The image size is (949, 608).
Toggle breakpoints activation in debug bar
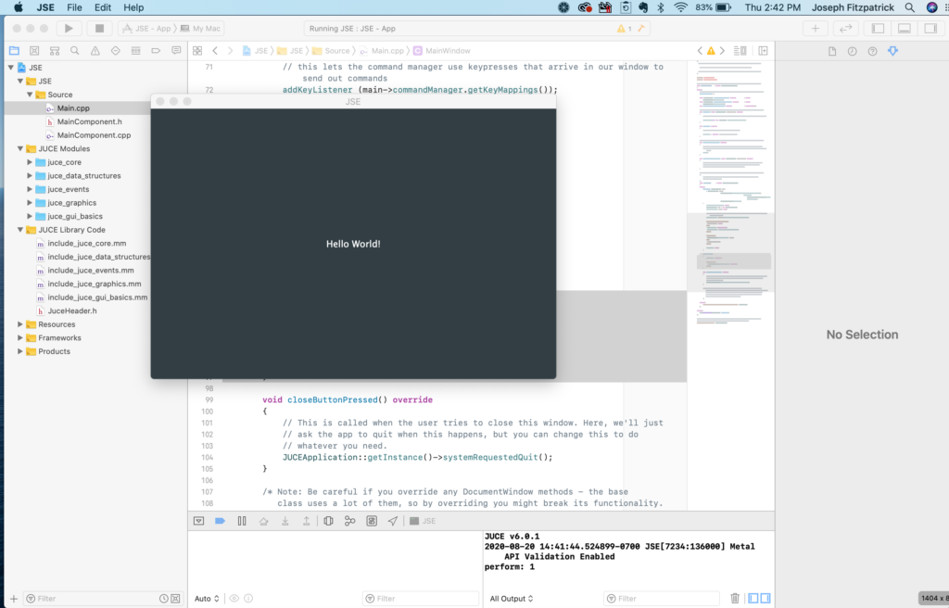click(x=220, y=521)
